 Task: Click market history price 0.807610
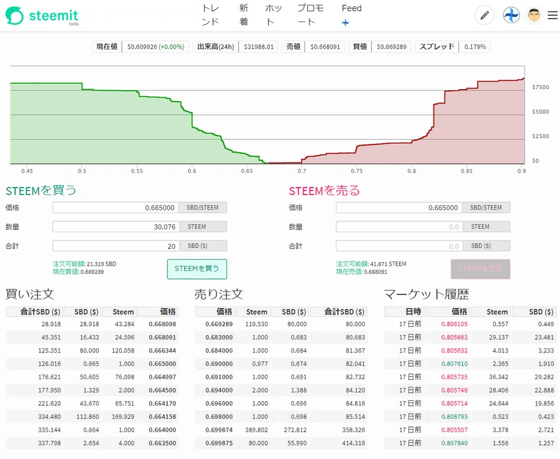point(454,364)
